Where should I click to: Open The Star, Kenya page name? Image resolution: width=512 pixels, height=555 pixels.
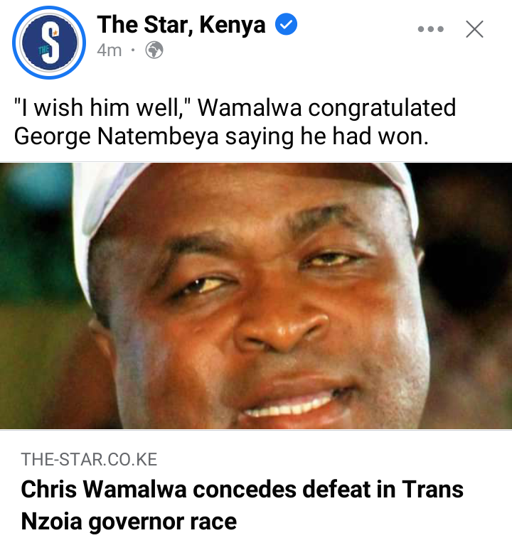click(x=181, y=24)
